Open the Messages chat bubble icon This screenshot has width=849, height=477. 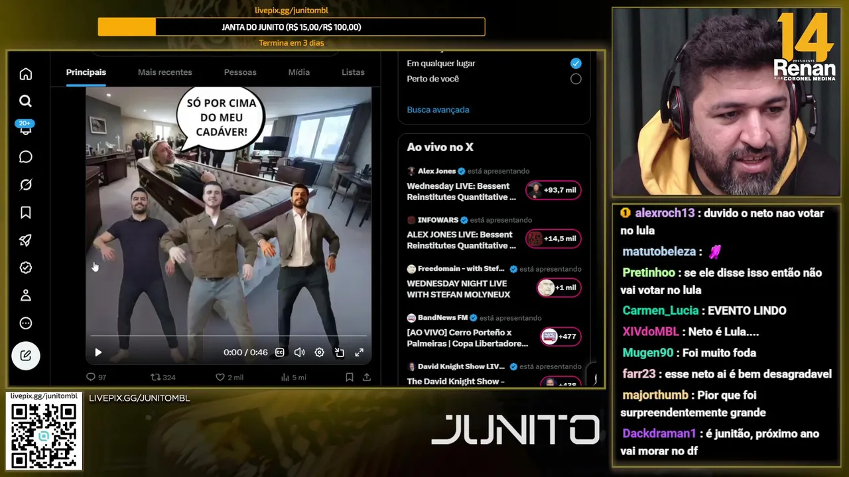click(x=26, y=157)
